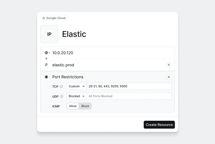Click the All Ports Blocked UDP field

coord(129,96)
